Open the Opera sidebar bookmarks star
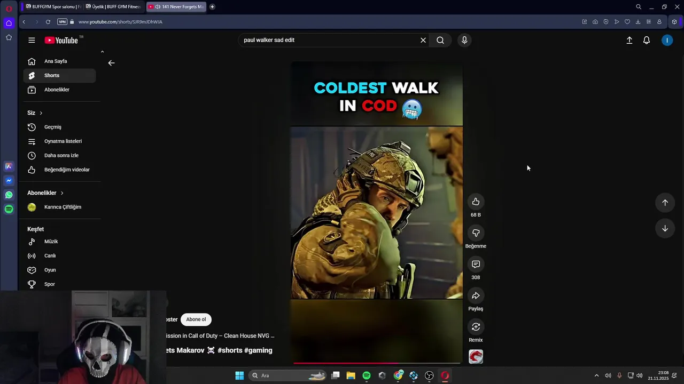Screen dimensions: 684x384 point(9,37)
